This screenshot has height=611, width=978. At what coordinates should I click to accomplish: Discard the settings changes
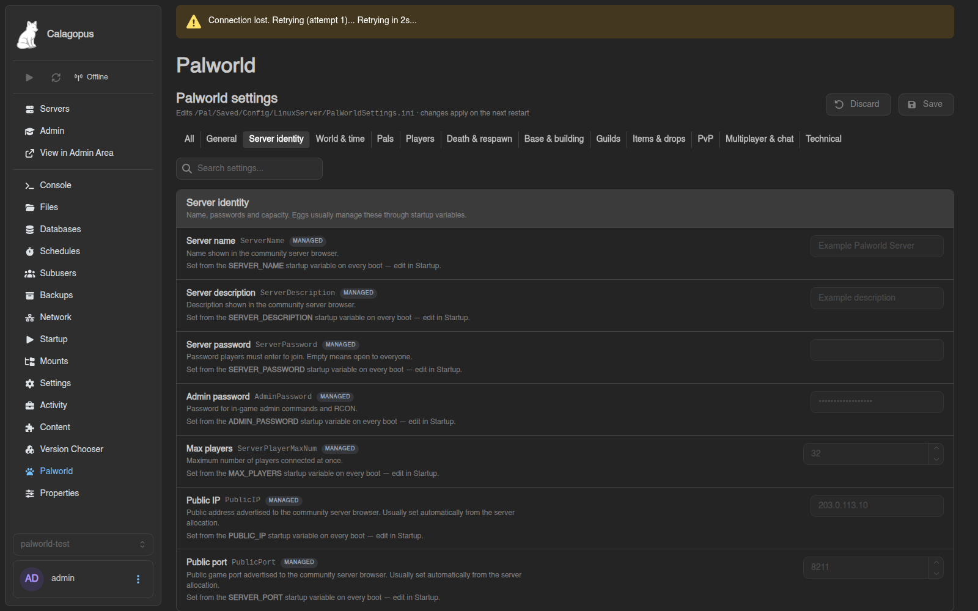click(858, 104)
